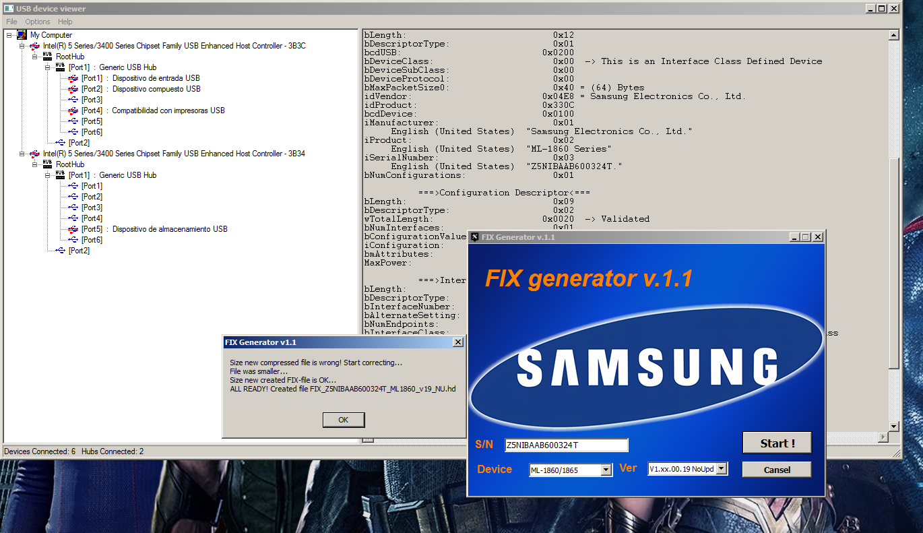Select Port2 of the 3B3C RootHub
The height and width of the screenshot is (533, 923).
pyautogui.click(x=79, y=143)
